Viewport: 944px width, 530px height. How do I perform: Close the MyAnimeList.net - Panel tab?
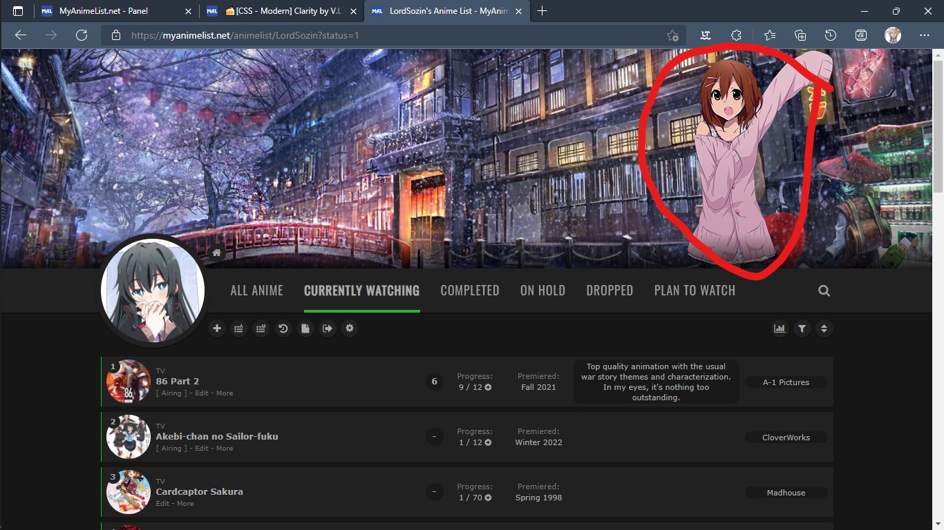coord(189,11)
